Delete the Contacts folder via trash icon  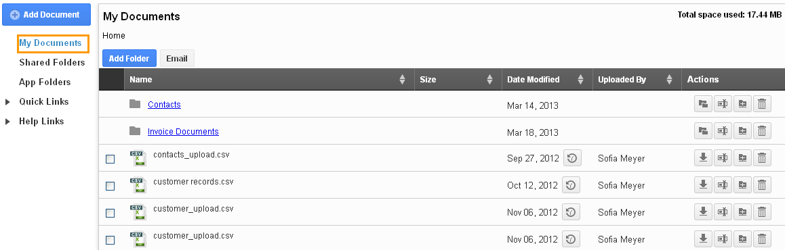[762, 104]
